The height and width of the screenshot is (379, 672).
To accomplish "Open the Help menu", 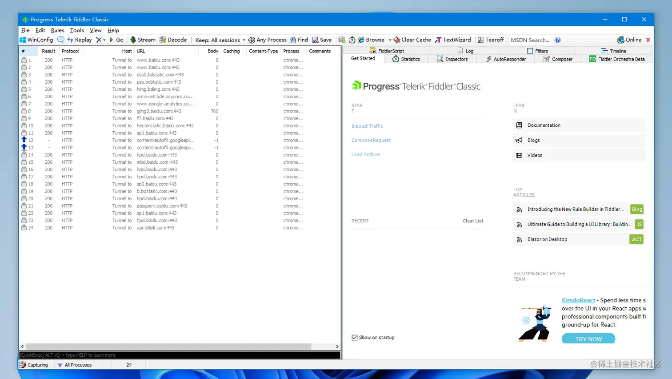I will tap(113, 30).
